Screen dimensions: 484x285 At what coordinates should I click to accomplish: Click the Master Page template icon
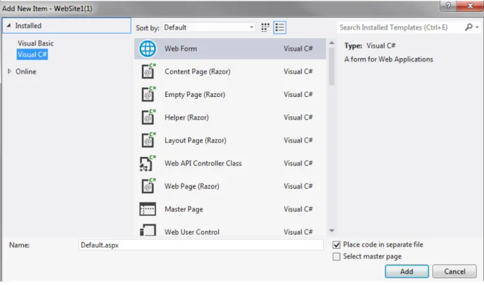(x=148, y=209)
